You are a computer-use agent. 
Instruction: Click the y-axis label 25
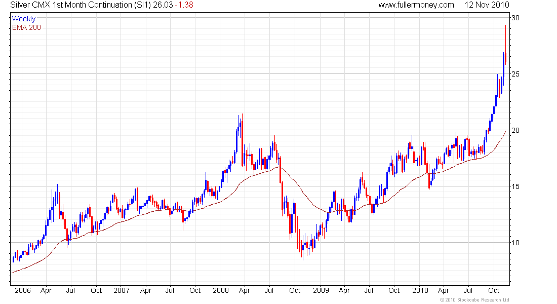tap(515, 74)
